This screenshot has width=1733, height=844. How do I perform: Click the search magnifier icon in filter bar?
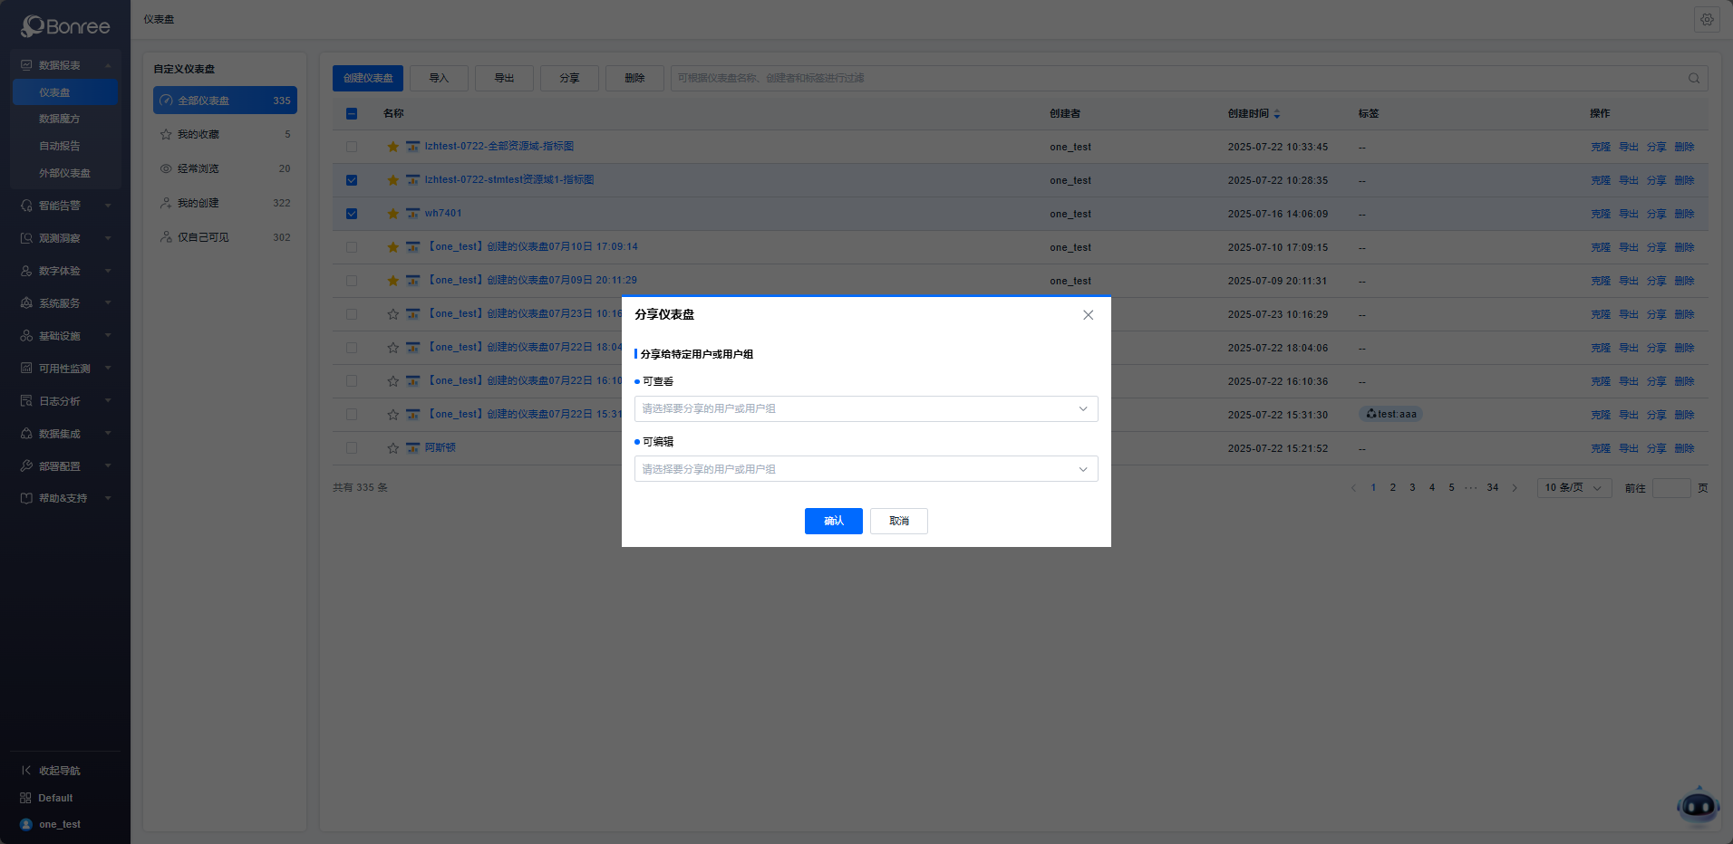1693,79
